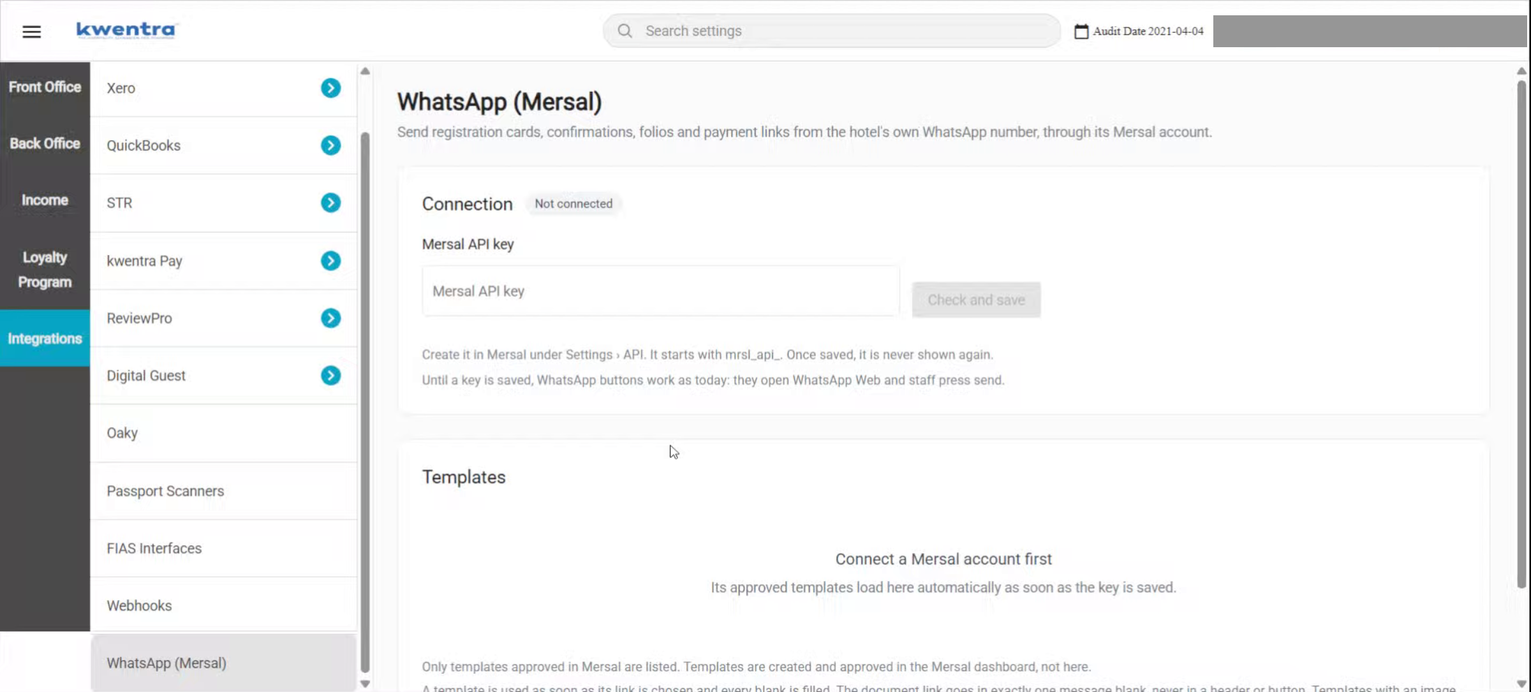Screen dimensions: 1531x692
Task: Select WhatsApp (Mersal) in the list
Action: (223, 663)
